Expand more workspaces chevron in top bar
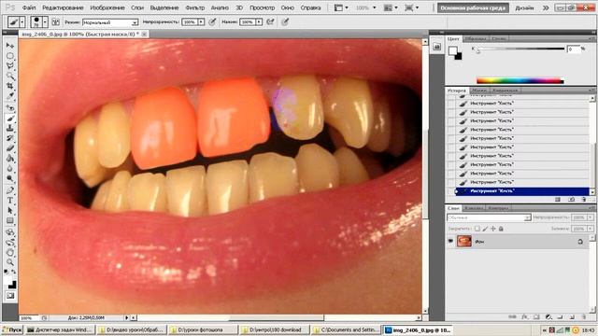The image size is (598, 336). point(546,7)
